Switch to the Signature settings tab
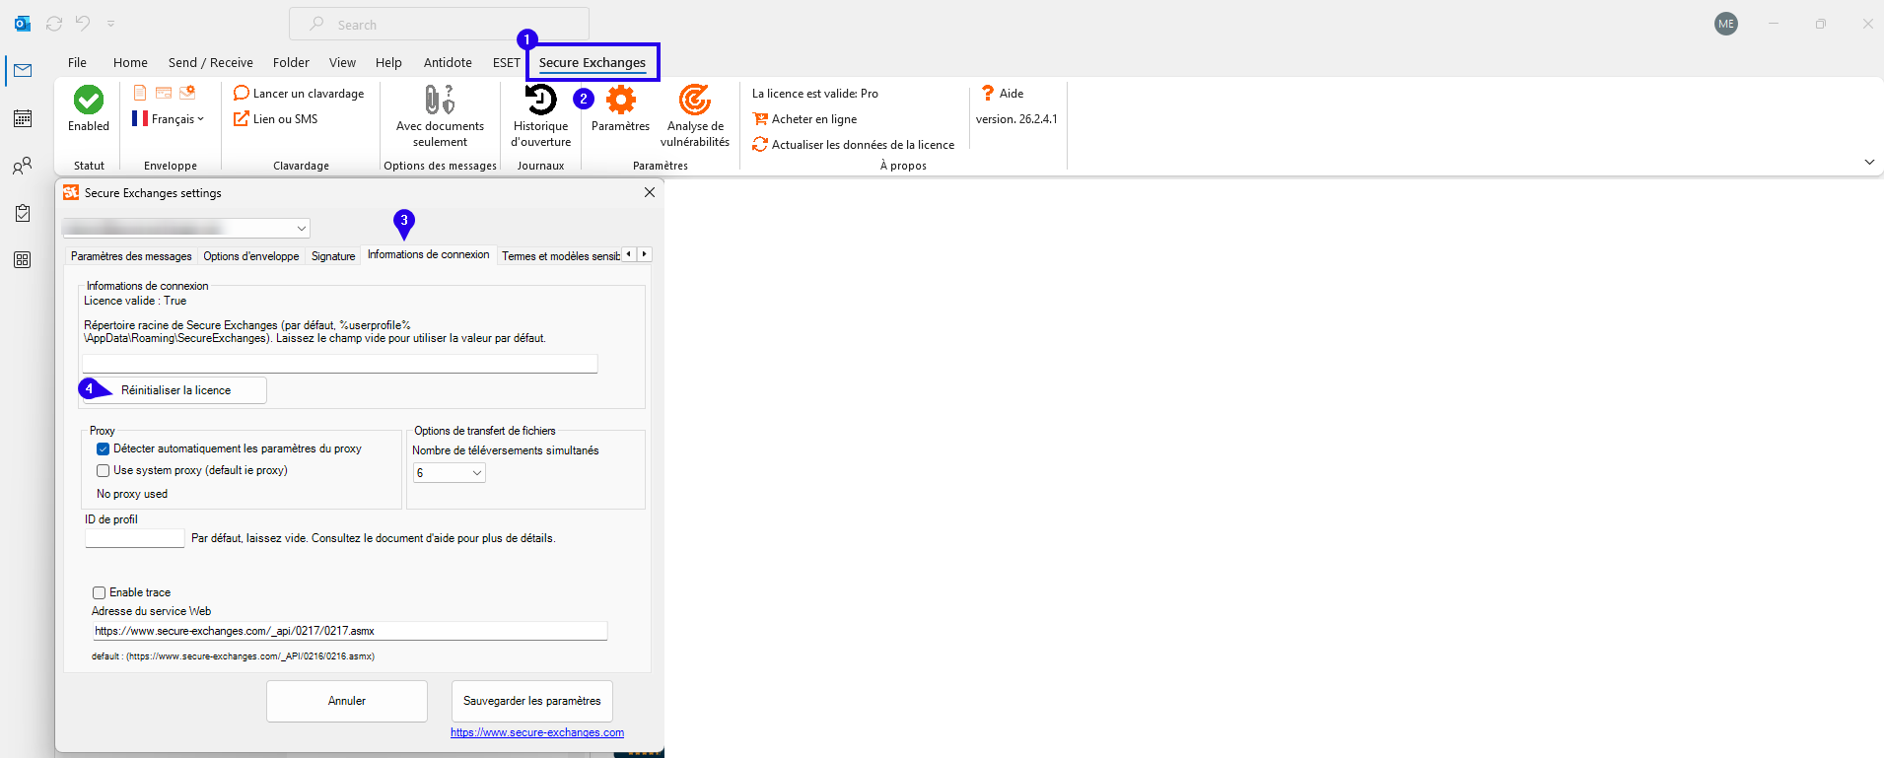1884x758 pixels. (x=333, y=256)
